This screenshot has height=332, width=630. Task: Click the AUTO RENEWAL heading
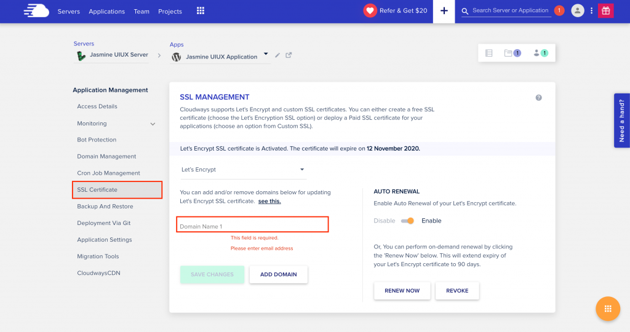(x=397, y=191)
